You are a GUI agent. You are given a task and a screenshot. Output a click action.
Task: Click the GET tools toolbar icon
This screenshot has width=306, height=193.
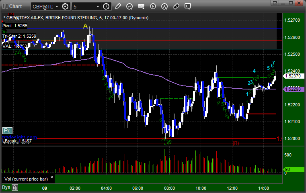[141, 6]
